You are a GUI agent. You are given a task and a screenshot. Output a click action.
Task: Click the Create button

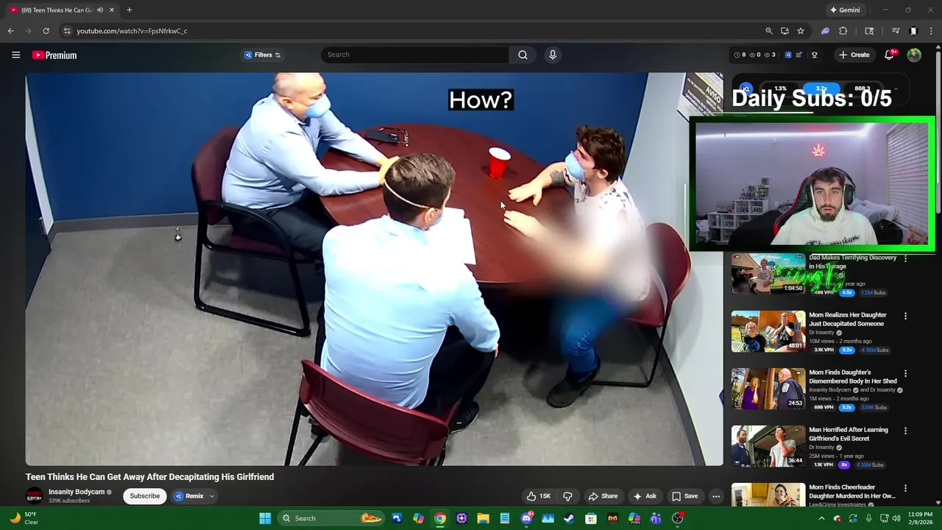[854, 55]
